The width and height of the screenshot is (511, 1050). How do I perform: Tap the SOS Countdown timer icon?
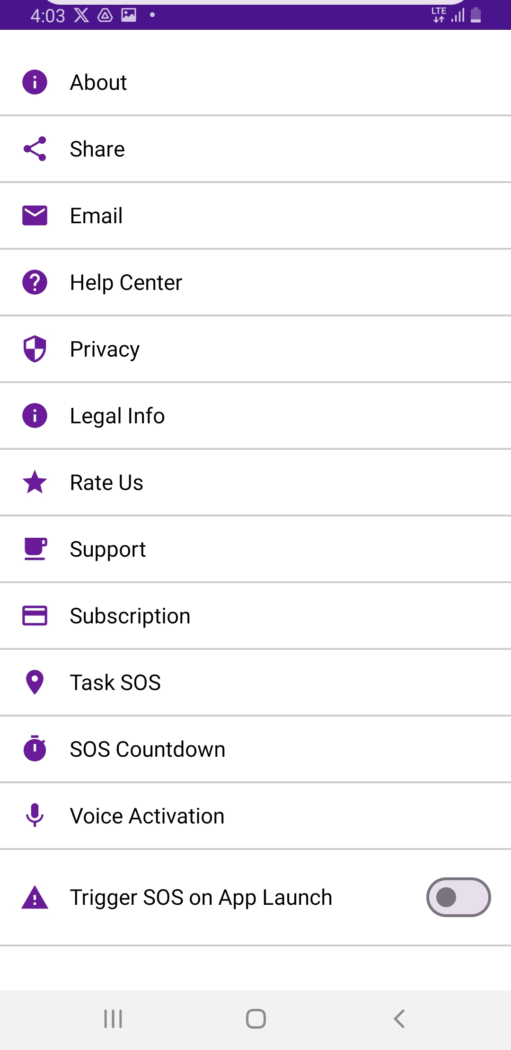click(x=35, y=749)
